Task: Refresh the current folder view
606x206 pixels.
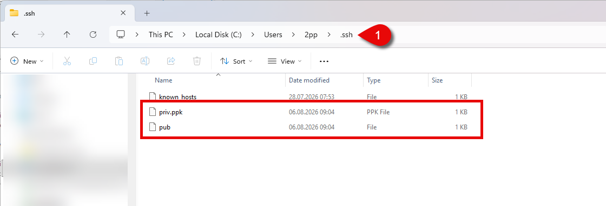Action: pyautogui.click(x=93, y=35)
